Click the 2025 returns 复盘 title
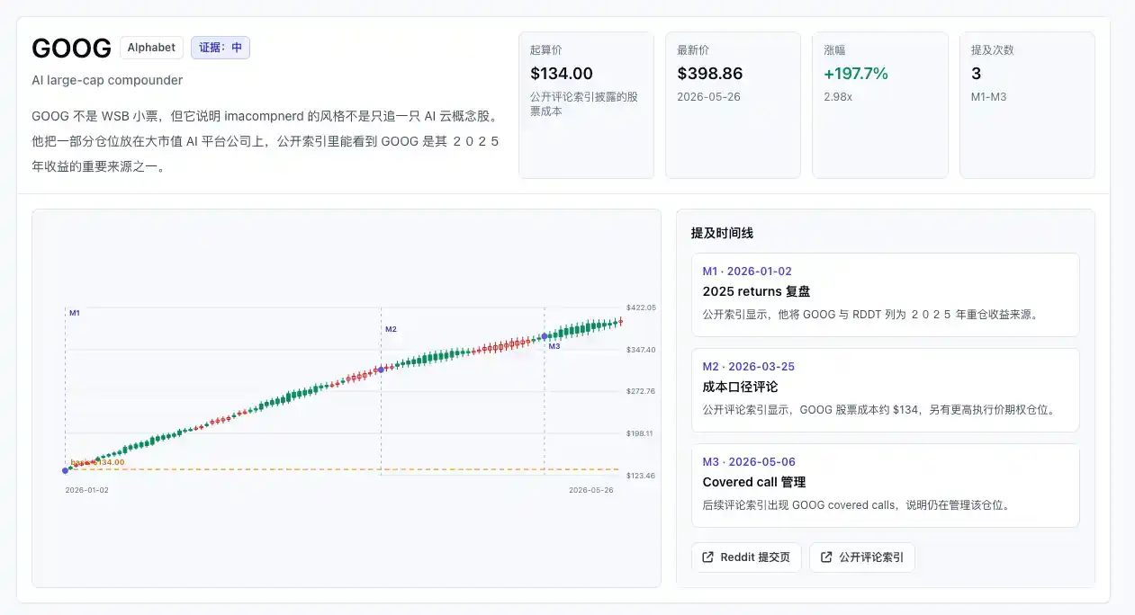The image size is (1135, 615). 756,291
